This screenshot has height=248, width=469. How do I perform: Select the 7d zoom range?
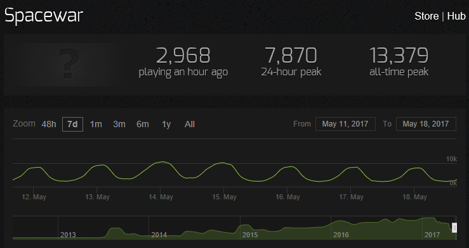point(72,124)
